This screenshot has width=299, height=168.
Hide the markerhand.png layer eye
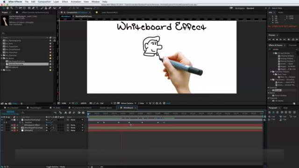point(2,120)
